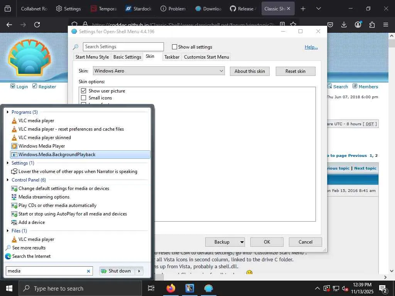Viewport: 395px width, 296px height.
Task: Open the notification center icon
Action: 383,289
